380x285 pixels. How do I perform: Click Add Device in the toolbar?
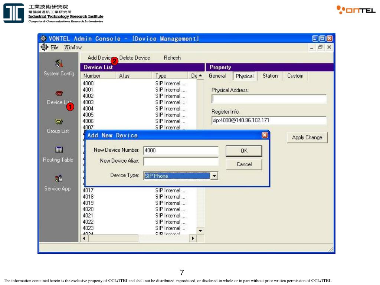tap(100, 58)
